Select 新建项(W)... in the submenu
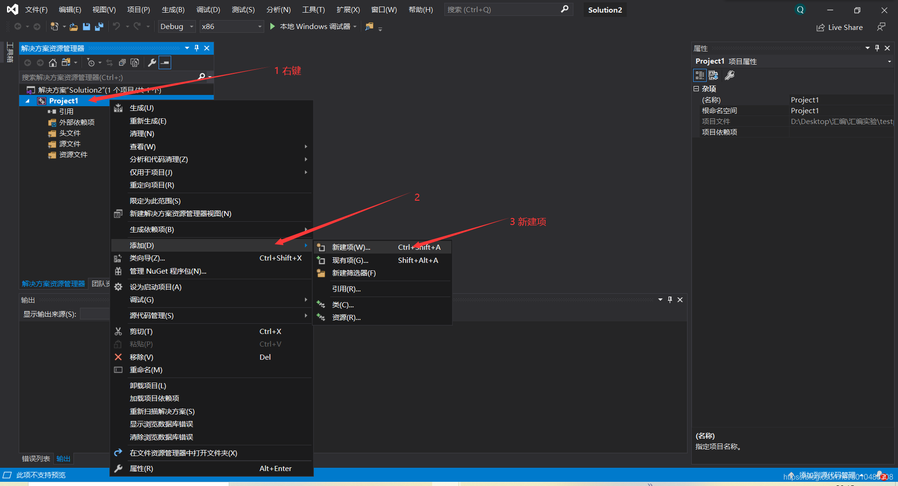The width and height of the screenshot is (898, 486). point(383,247)
